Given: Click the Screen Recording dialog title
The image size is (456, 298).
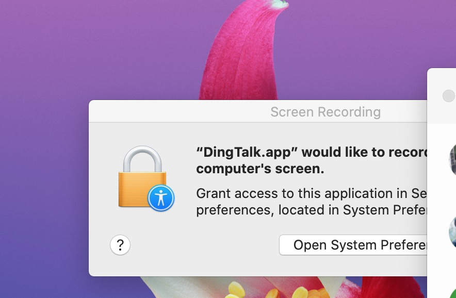Looking at the screenshot, I should click(x=325, y=112).
